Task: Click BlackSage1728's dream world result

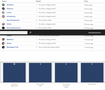Action: [x=49, y=47]
